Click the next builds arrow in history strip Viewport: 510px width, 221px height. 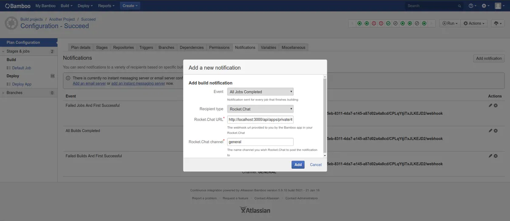click(x=431, y=23)
